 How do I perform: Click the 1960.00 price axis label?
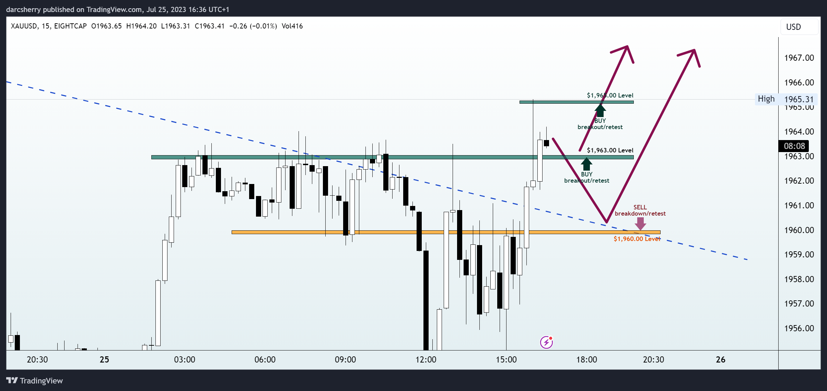point(799,230)
